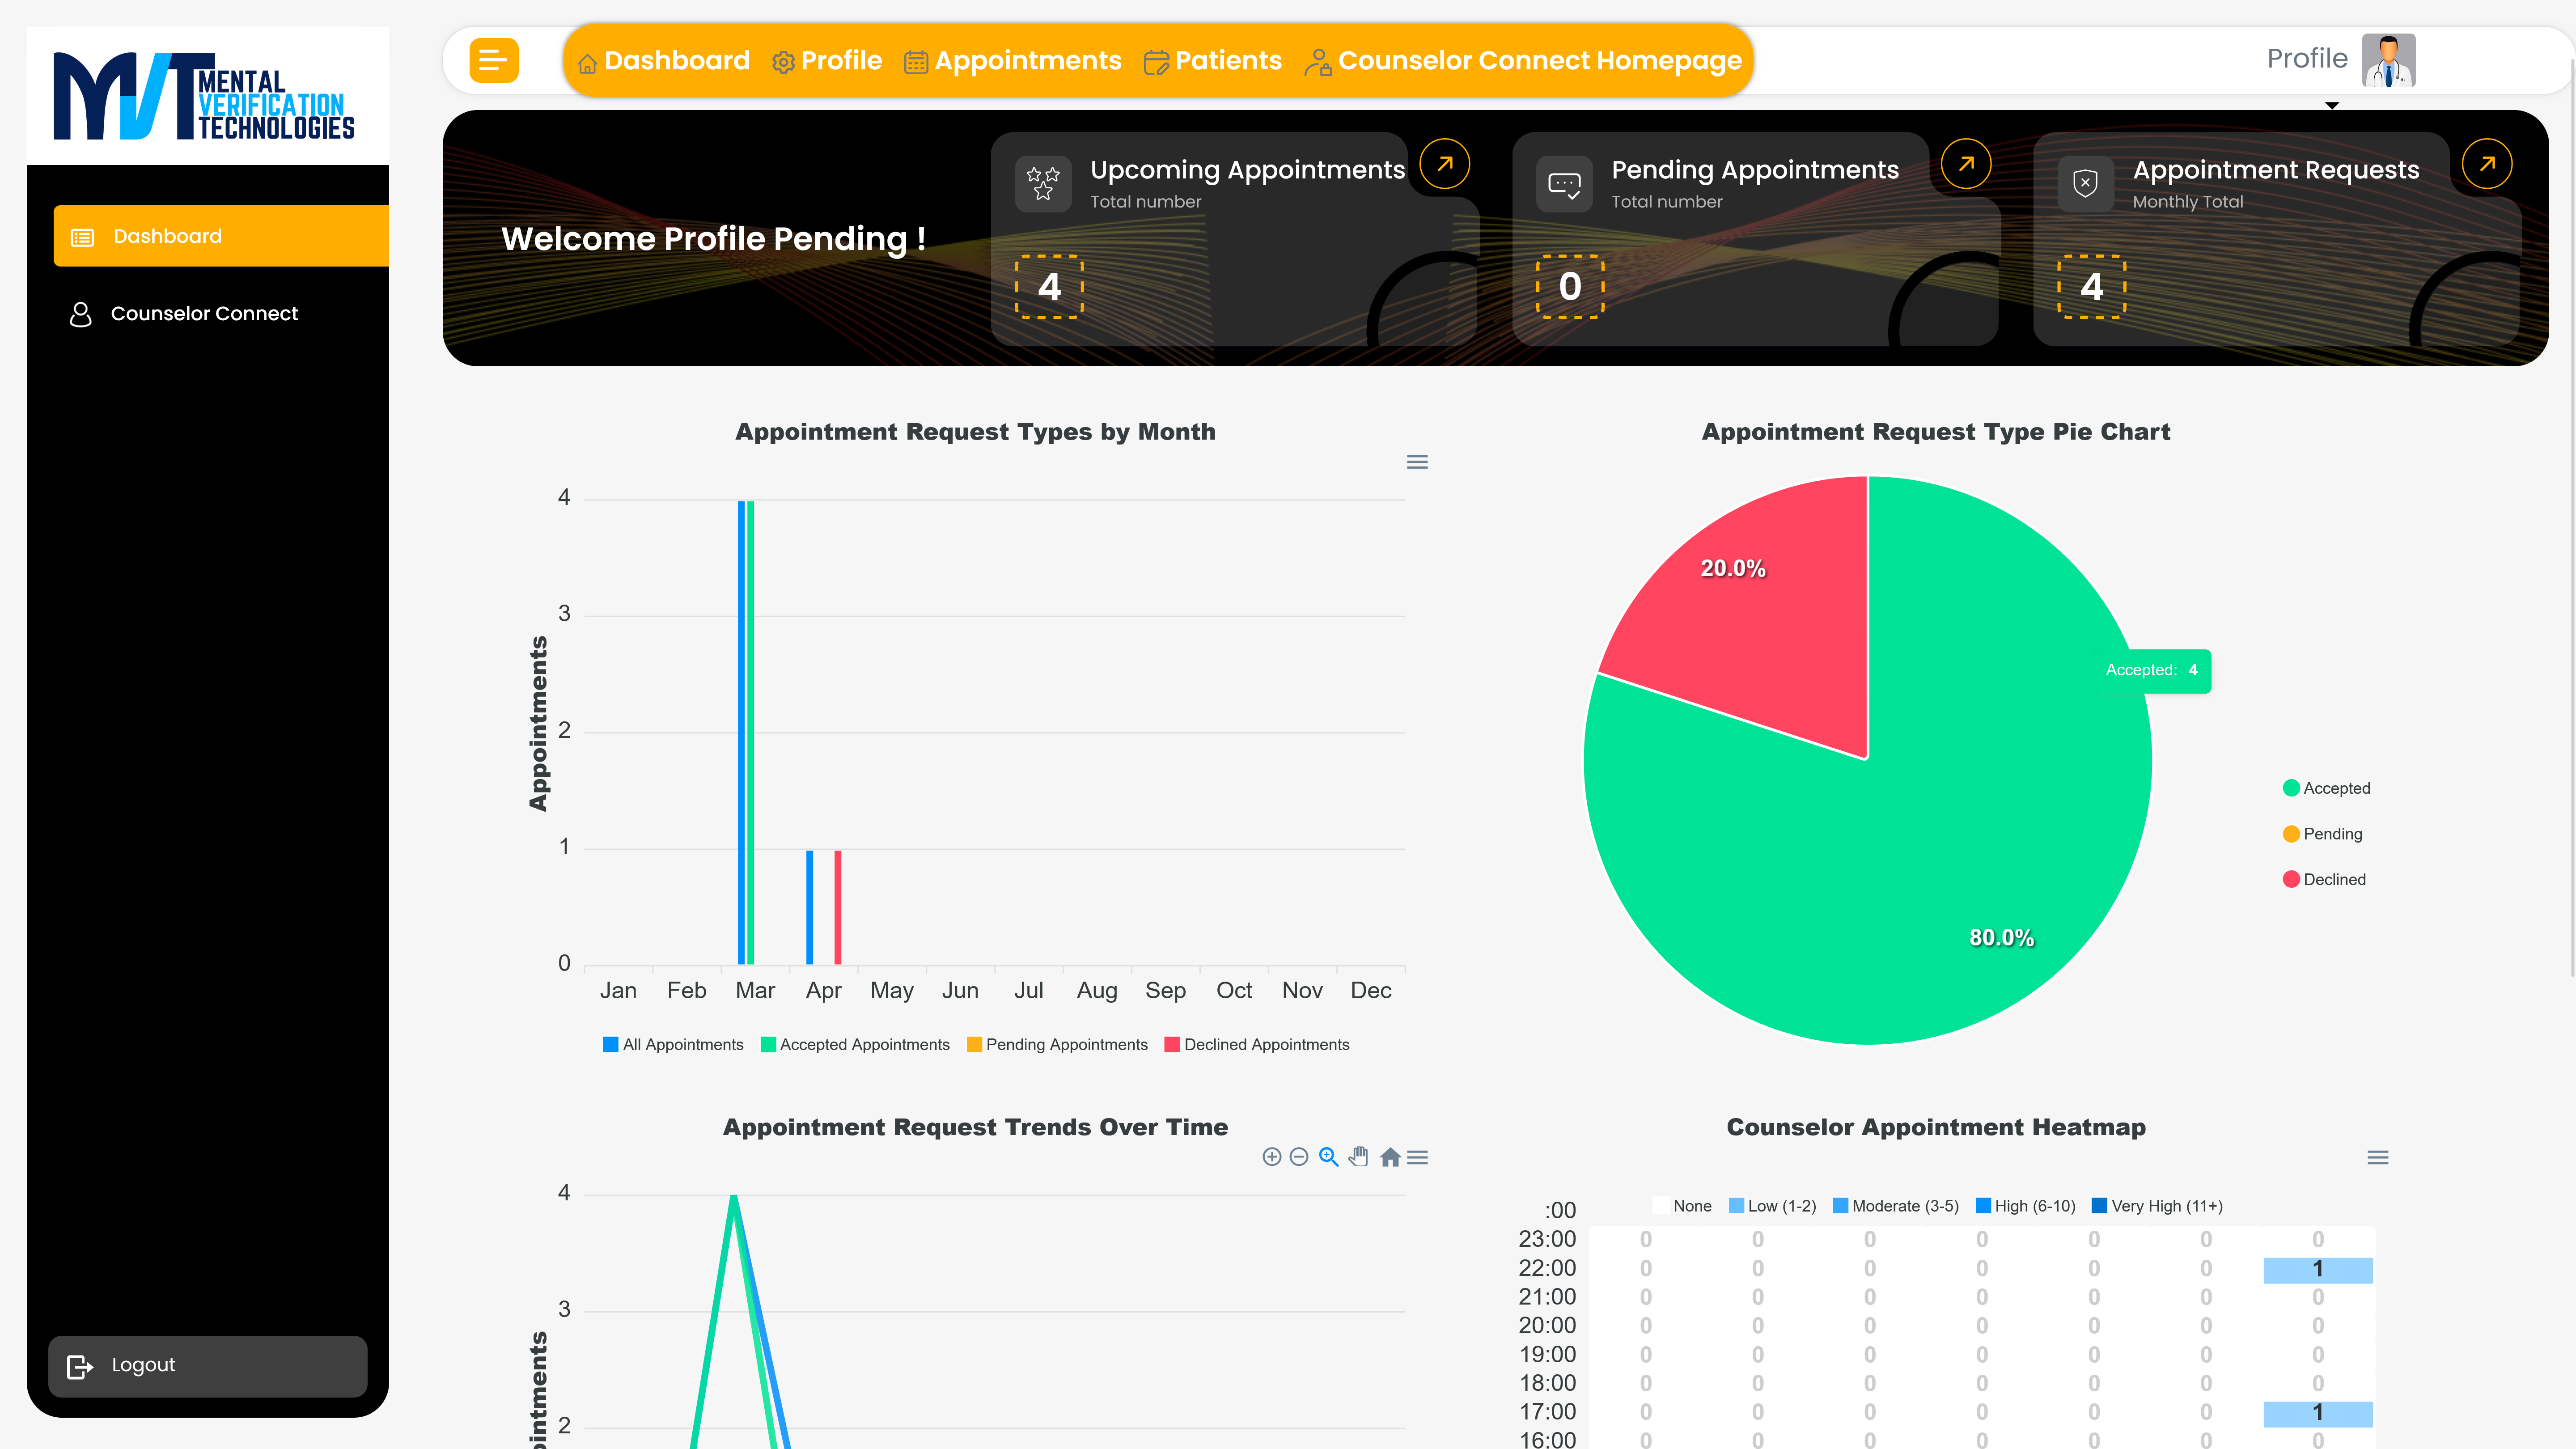This screenshot has width=2576, height=1449.
Task: Toggle All Appointments legend series
Action: [673, 1045]
